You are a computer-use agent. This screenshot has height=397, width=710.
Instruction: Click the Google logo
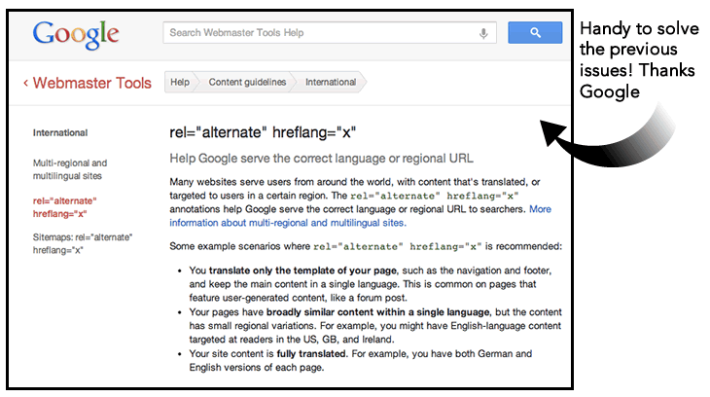pyautogui.click(x=76, y=34)
